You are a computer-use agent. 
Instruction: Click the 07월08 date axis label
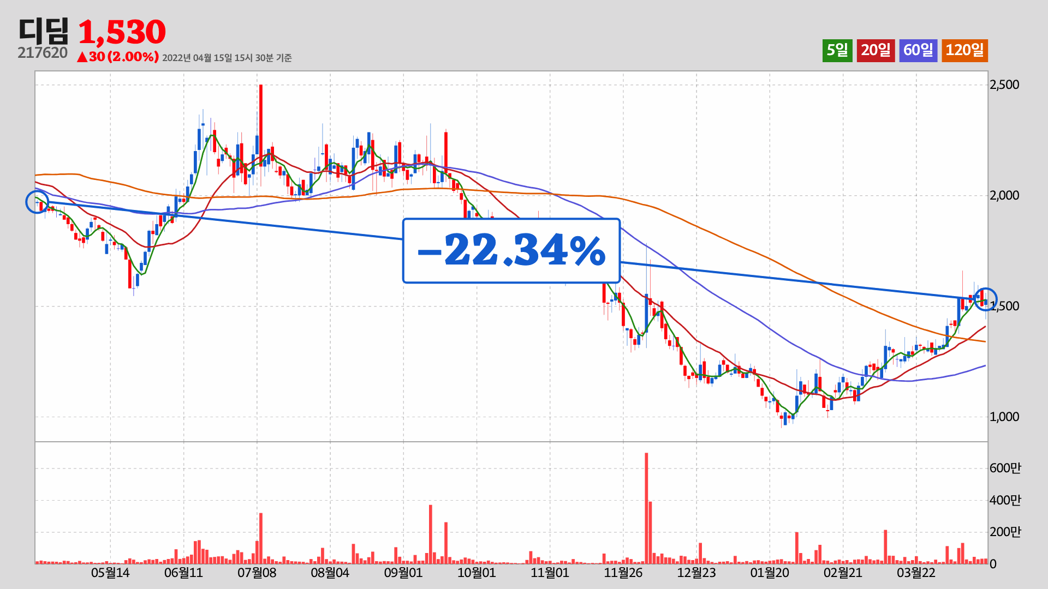257,573
